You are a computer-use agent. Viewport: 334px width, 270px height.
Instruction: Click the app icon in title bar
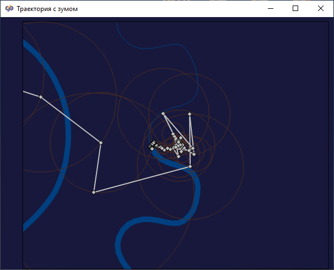click(x=9, y=8)
